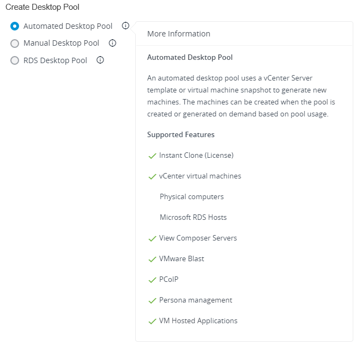Click bold Automated Desktop Pool heading in panel
Viewport: 356px width, 345px height.
pos(190,57)
